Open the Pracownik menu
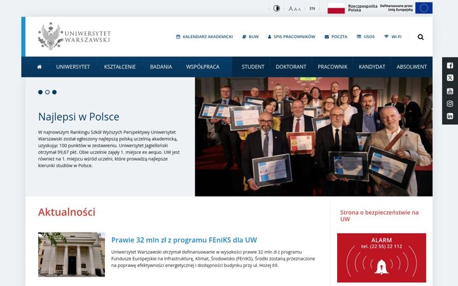 (x=333, y=67)
